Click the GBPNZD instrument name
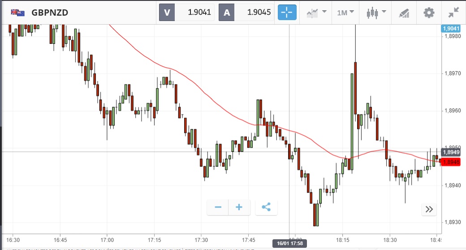 [x=50, y=13]
